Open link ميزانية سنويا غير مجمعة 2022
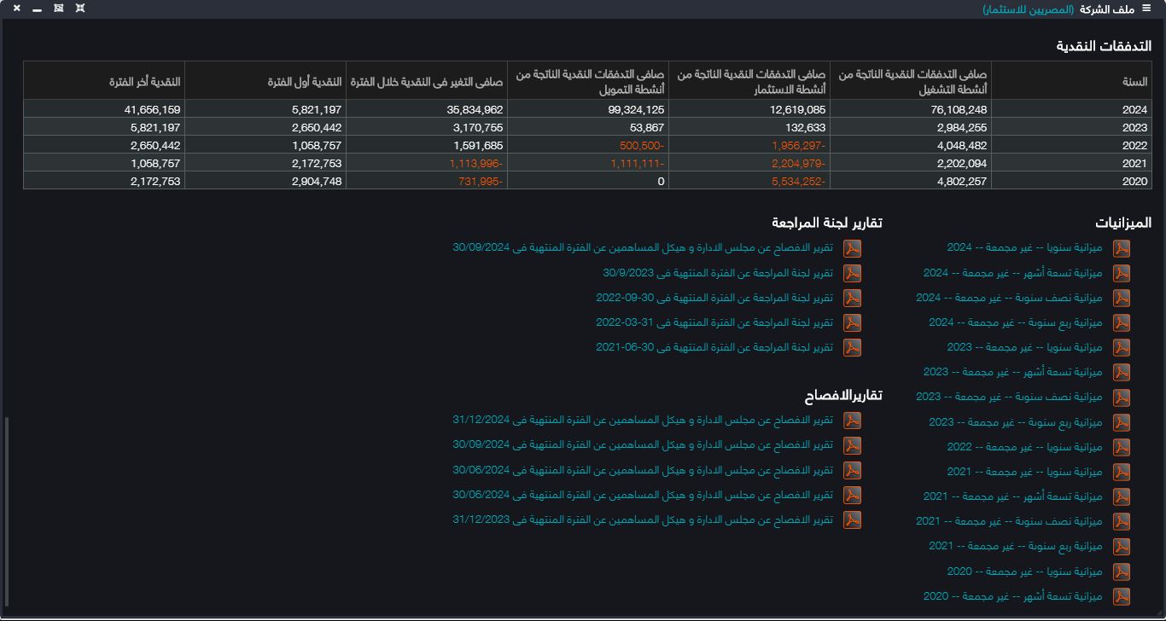This screenshot has height=621, width=1166. click(1024, 447)
